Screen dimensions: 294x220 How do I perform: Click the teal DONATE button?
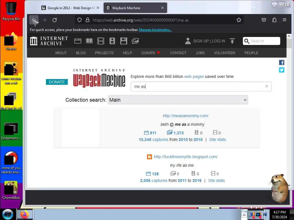coord(57,82)
